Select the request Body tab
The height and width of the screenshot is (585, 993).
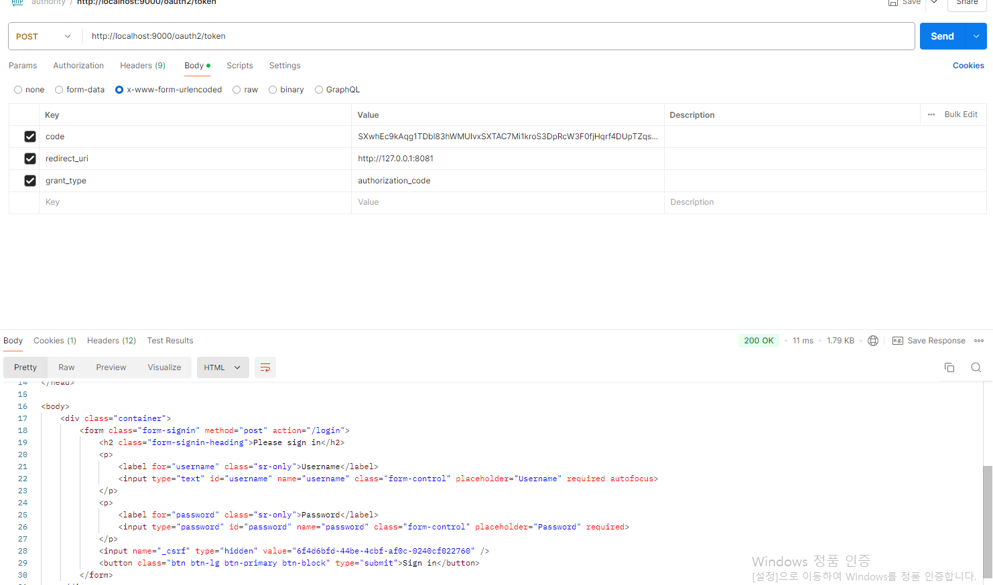click(197, 66)
